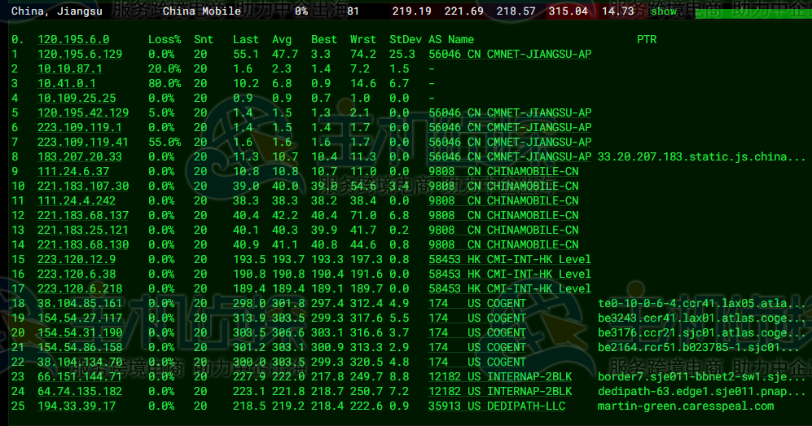
Task: Select the 55.0% loss value on hop 7
Action: click(x=165, y=142)
